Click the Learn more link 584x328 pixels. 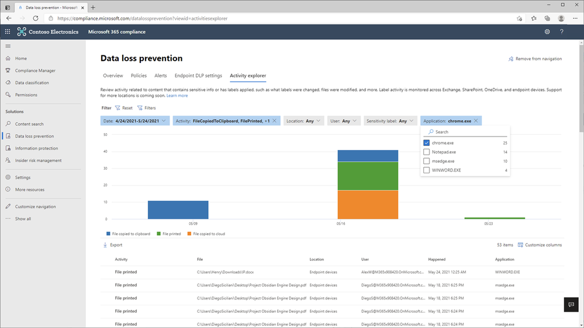pos(177,96)
